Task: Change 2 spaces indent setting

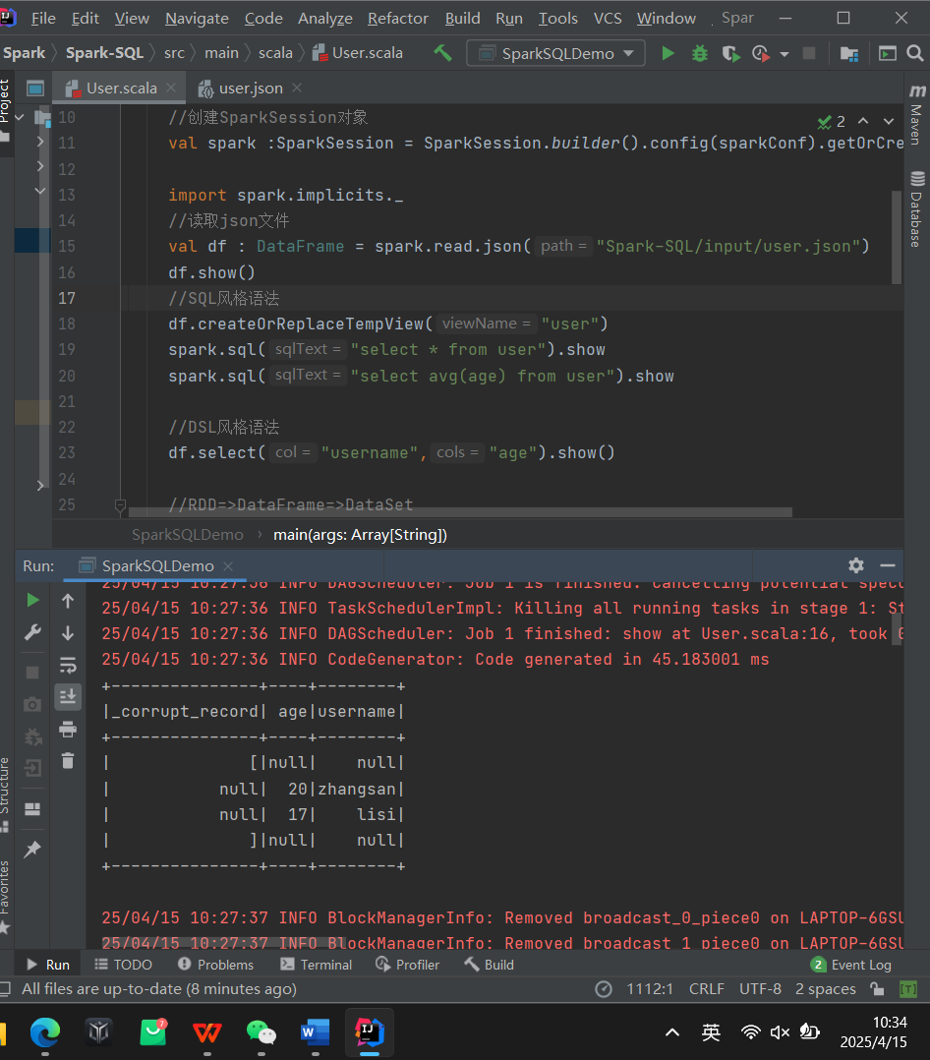Action: pos(825,989)
